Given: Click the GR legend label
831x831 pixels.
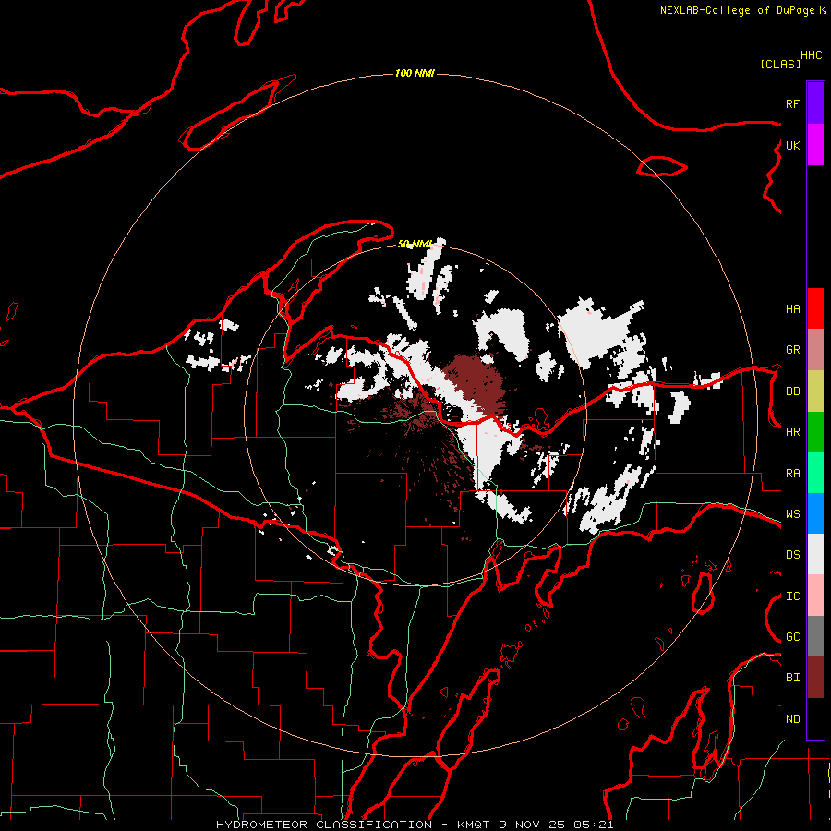Looking at the screenshot, I should click(x=792, y=350).
